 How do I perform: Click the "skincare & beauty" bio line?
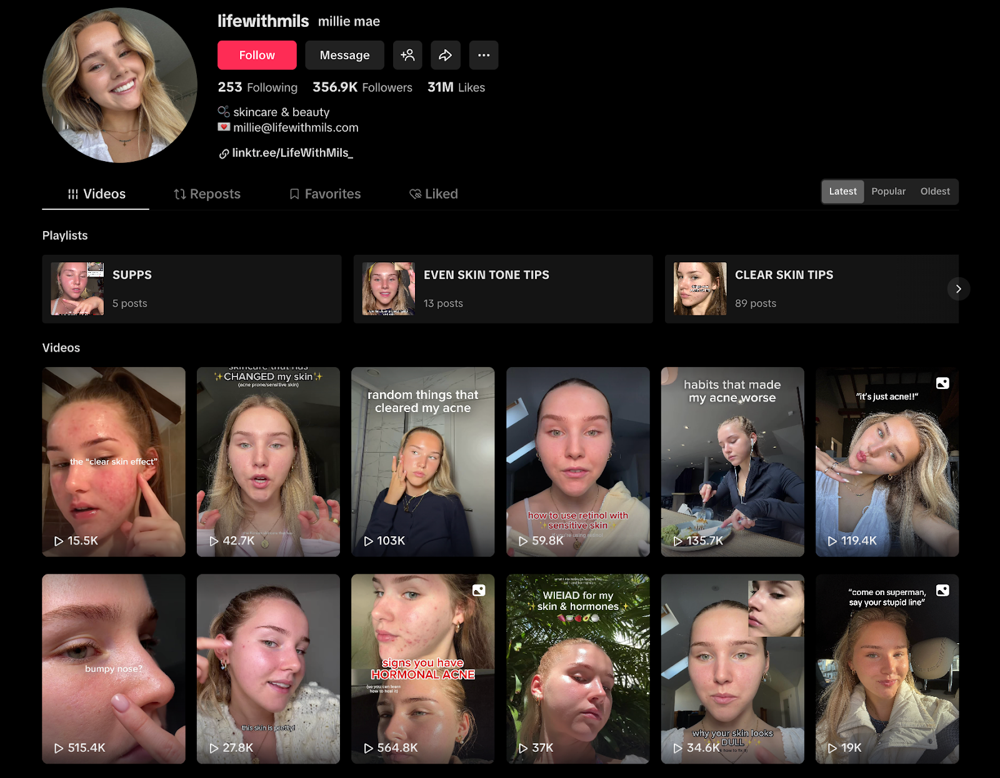(281, 112)
